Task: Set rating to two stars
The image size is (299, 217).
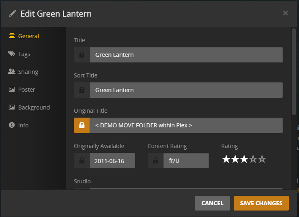Action: coord(235,159)
